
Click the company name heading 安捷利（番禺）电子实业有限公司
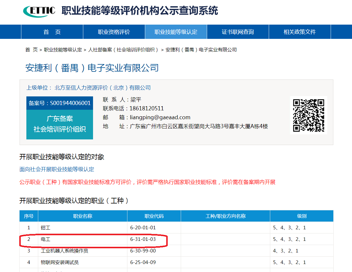coord(92,68)
